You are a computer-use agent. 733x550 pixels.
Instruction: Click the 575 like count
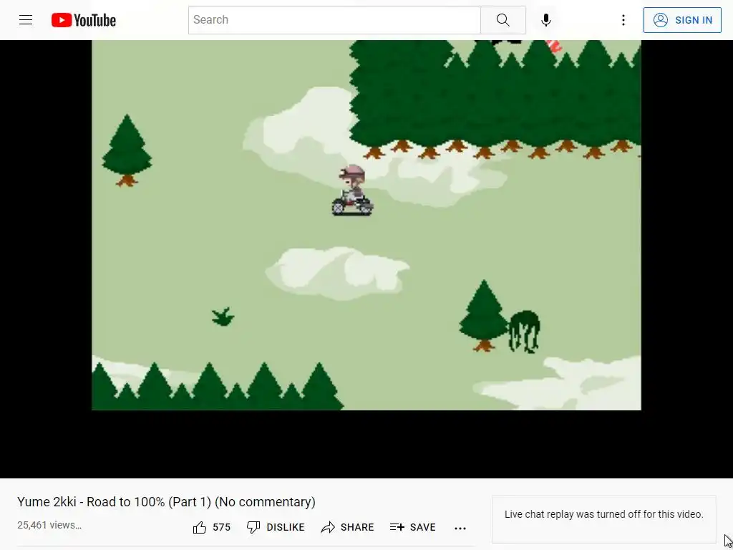click(x=222, y=528)
